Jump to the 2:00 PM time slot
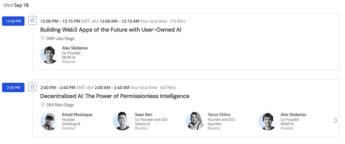 click(x=13, y=88)
